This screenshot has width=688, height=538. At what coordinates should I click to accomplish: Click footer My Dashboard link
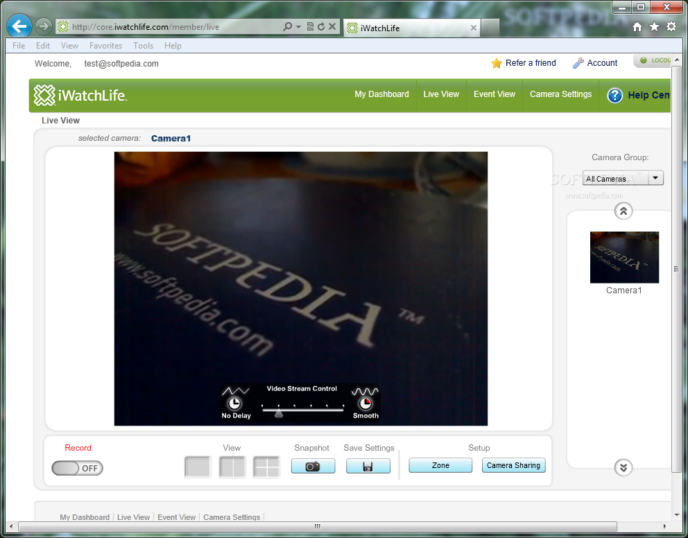point(85,517)
